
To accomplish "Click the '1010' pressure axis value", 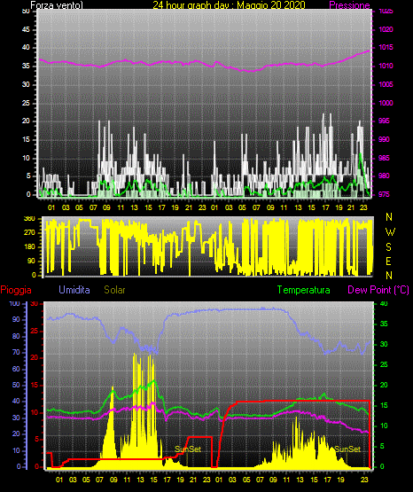I will [386, 66].
